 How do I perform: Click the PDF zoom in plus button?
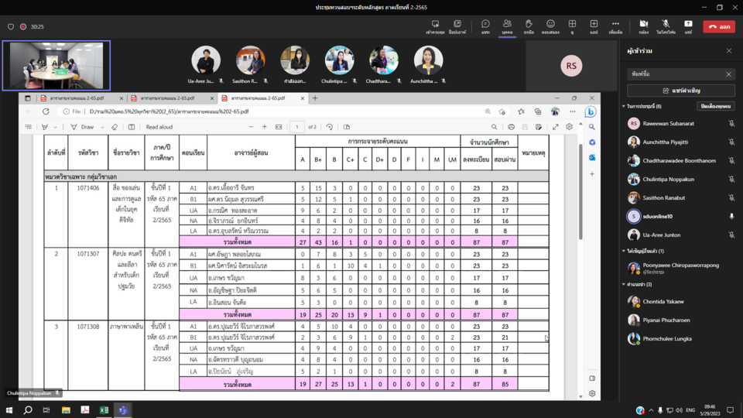265,127
